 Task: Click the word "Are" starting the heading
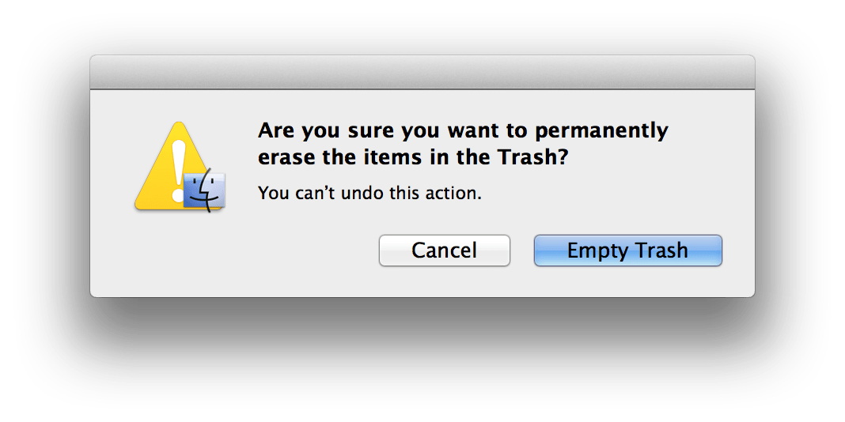click(275, 130)
